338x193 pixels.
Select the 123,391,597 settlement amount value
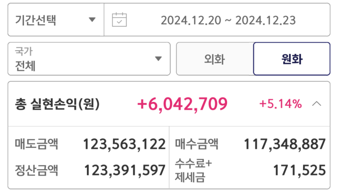(x=125, y=170)
